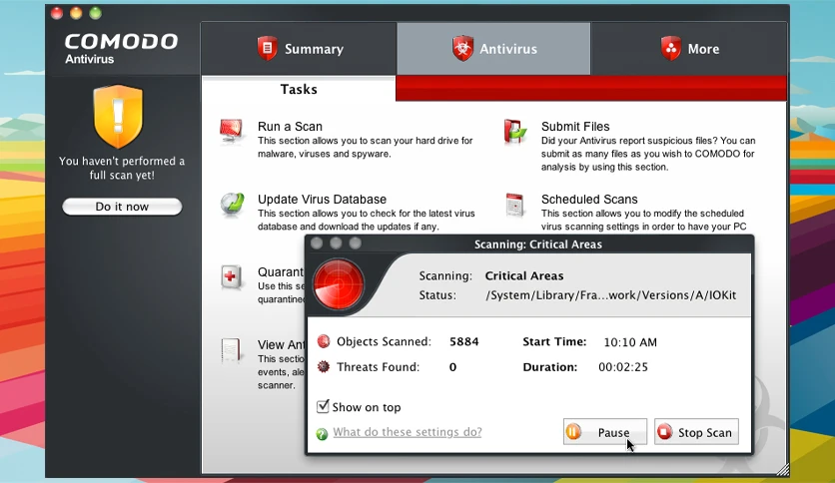Click the Update Virus Database icon
The height and width of the screenshot is (483, 835).
tap(232, 205)
